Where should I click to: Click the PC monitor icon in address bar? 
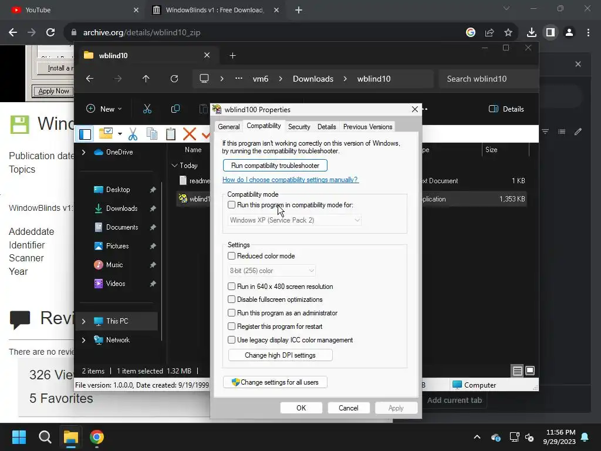click(x=204, y=79)
